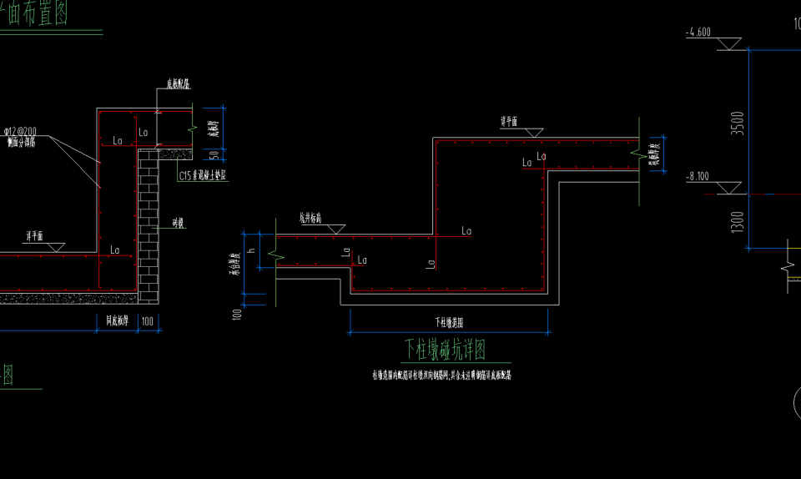Click the 下柱墩范围 dimension label
The width and height of the screenshot is (801, 479).
(449, 323)
